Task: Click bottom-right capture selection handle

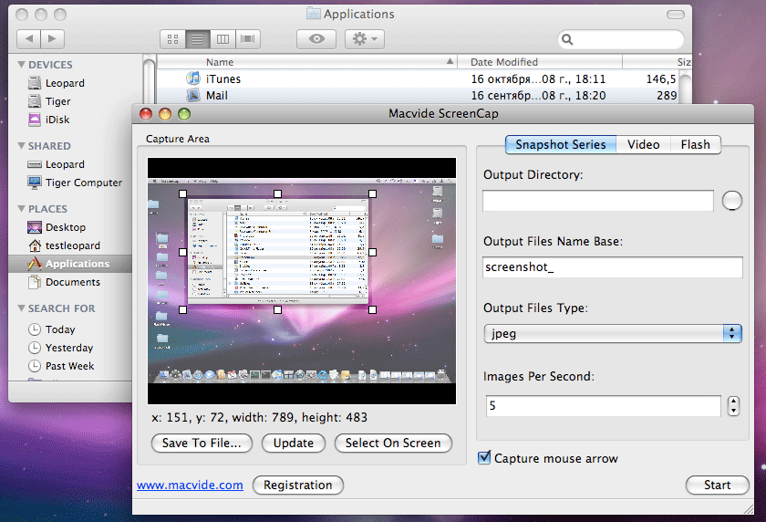Action: click(x=372, y=309)
